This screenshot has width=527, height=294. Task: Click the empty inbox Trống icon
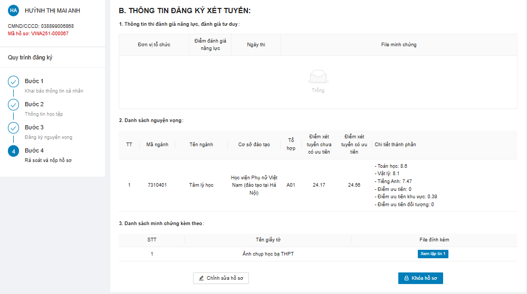click(318, 77)
